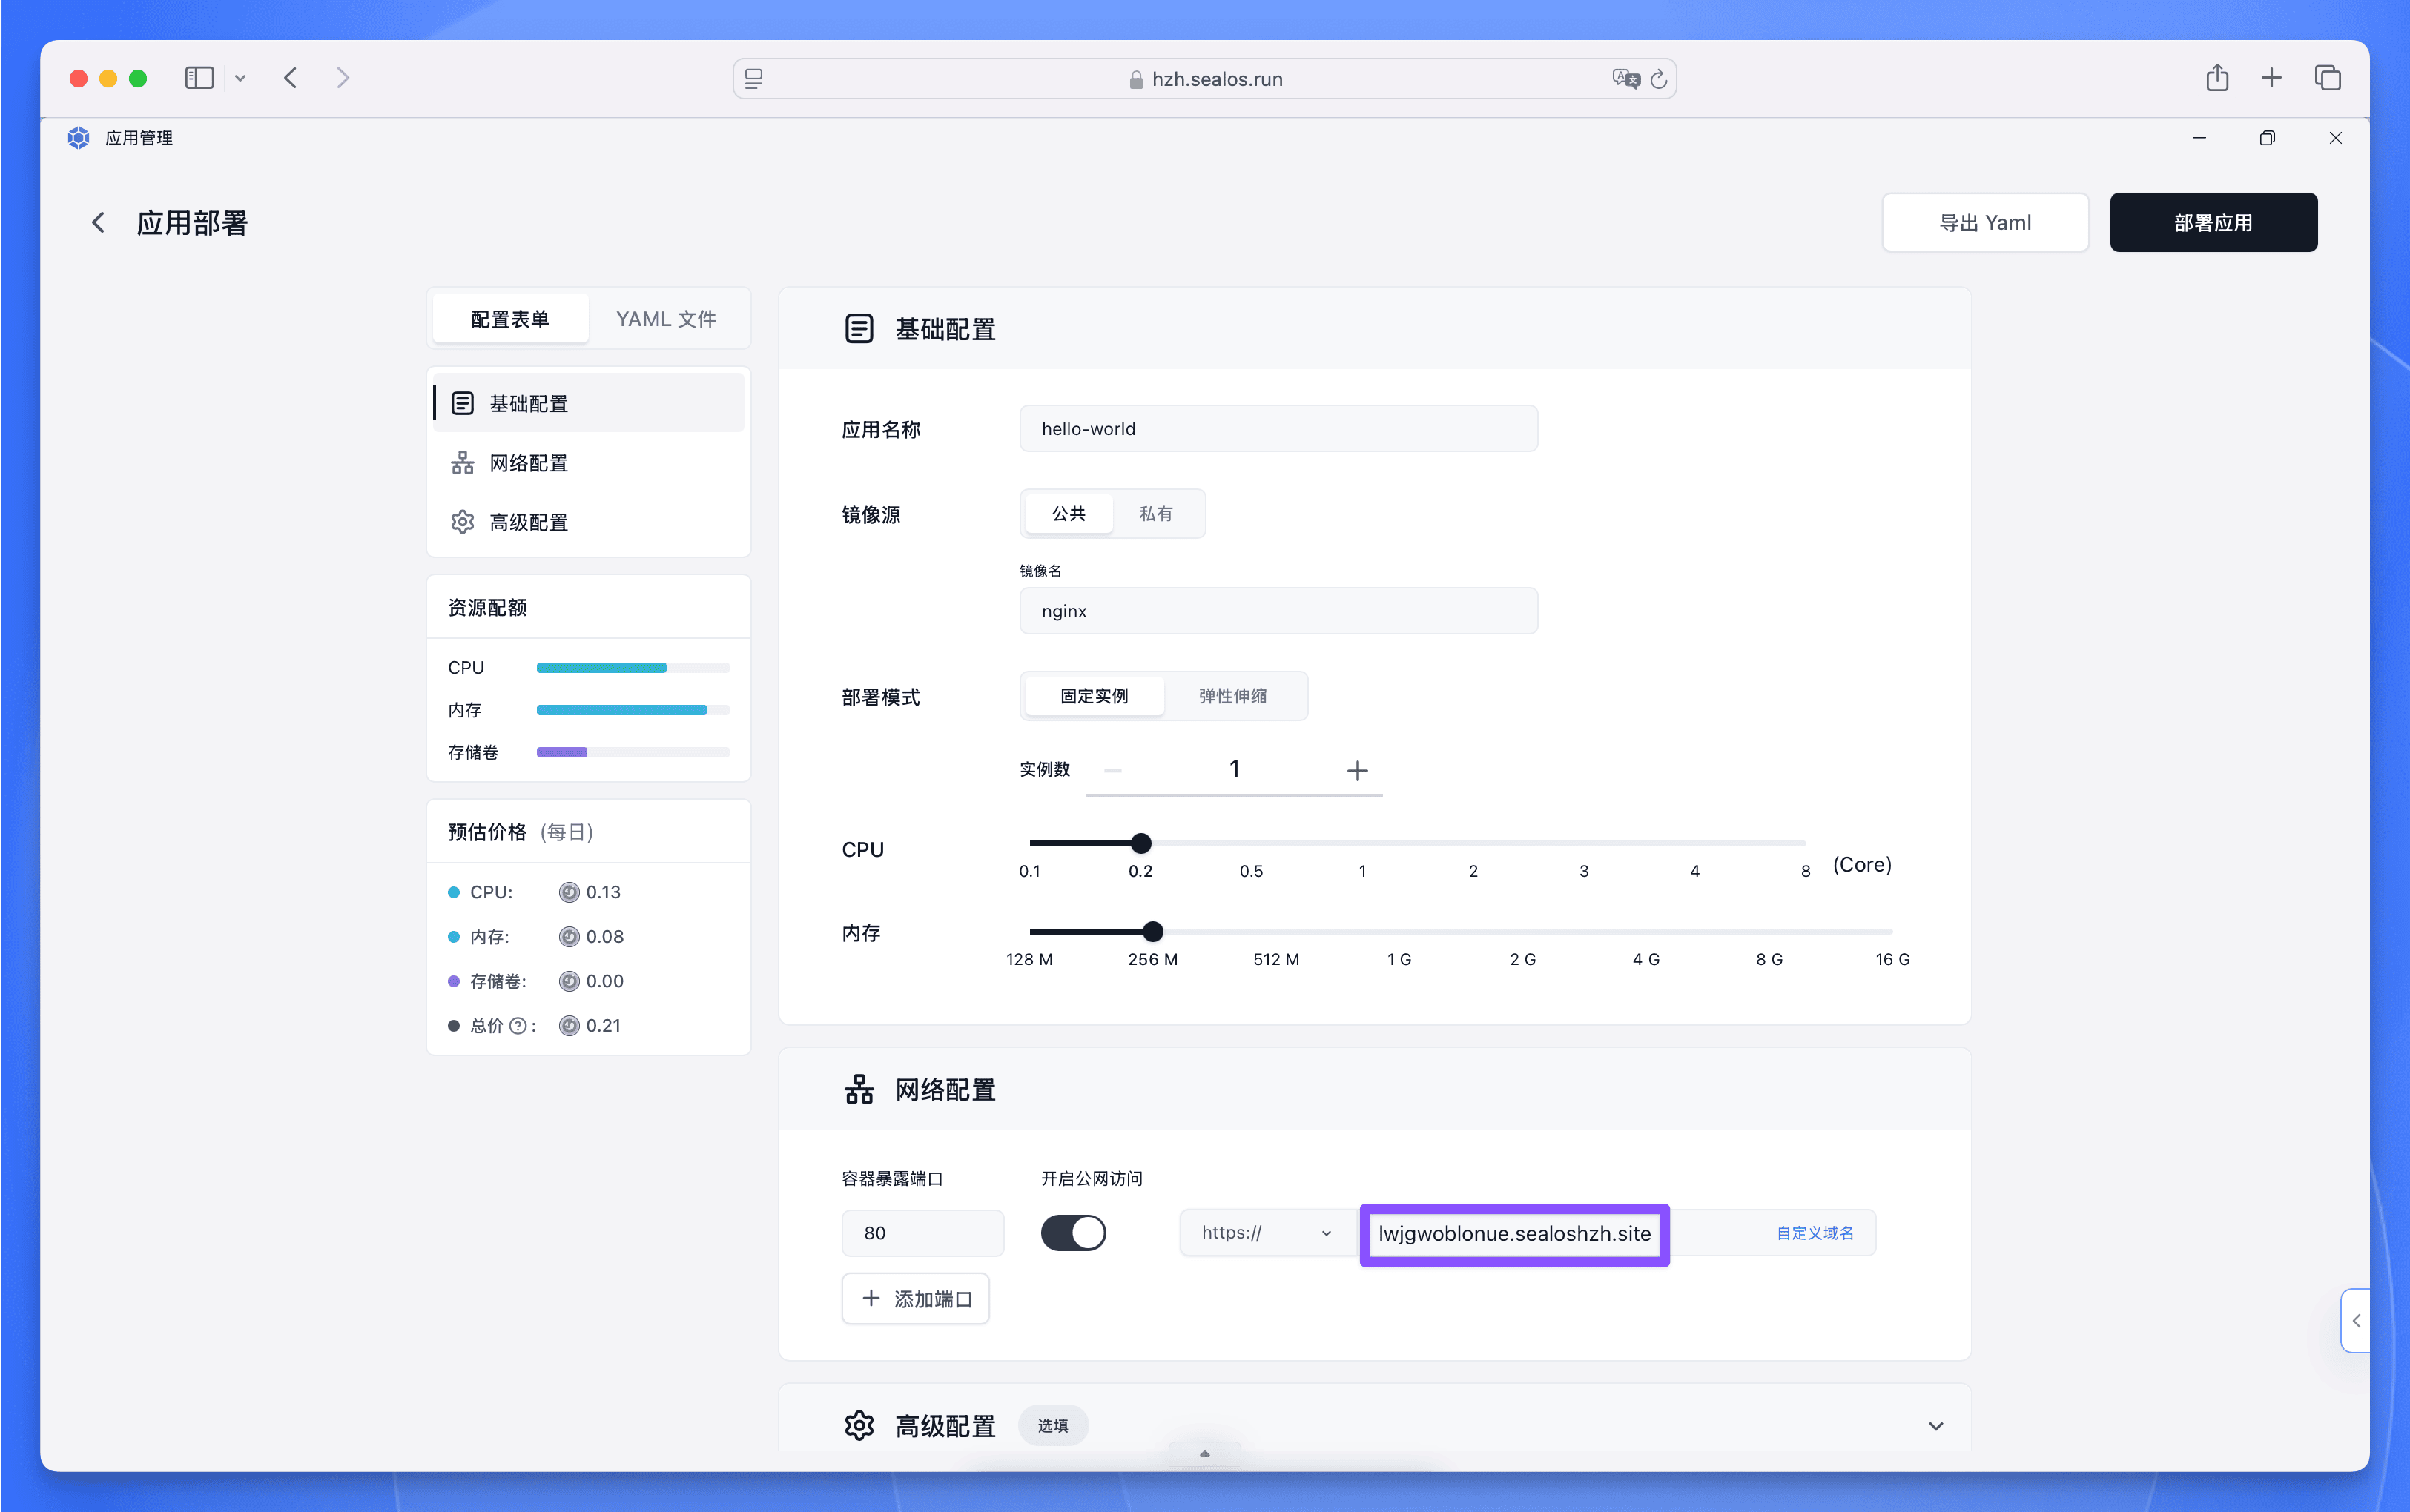
Task: Click the 总价 help question-mark icon
Action: (x=517, y=1026)
